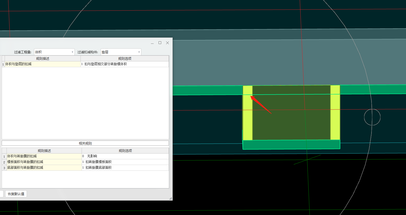Close the rules dialog window
406x215 pixels.
168,43
